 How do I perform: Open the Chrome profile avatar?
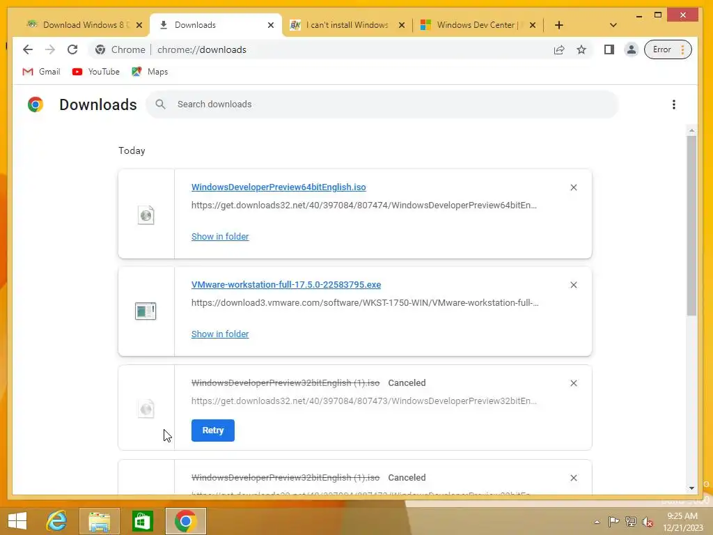click(x=631, y=49)
